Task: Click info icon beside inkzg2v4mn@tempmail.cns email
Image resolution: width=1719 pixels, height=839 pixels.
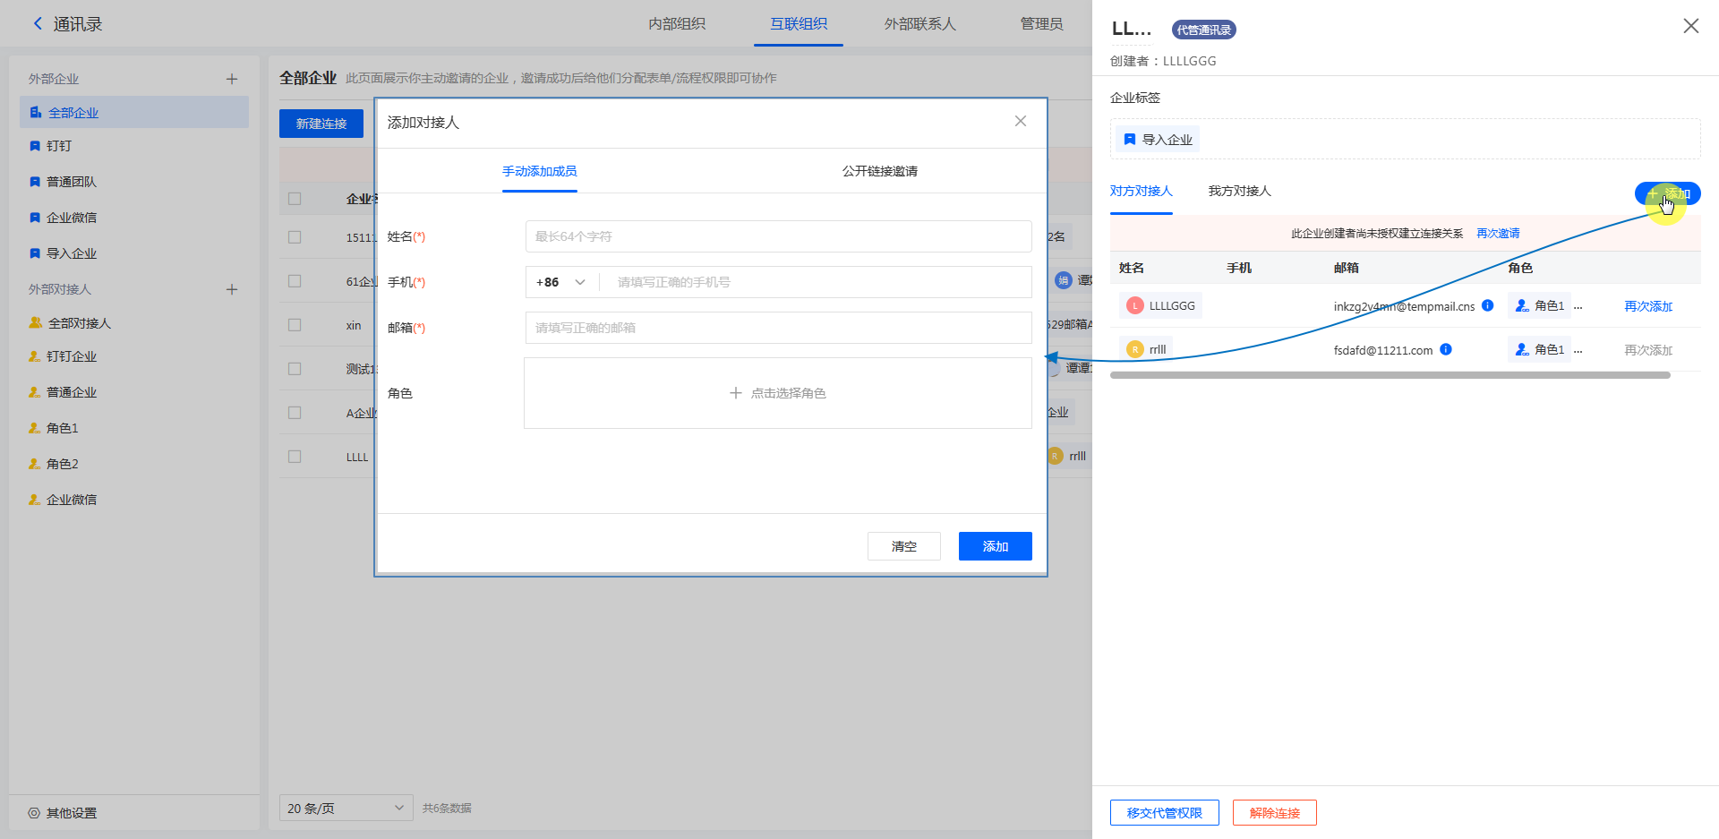Action: pyautogui.click(x=1487, y=305)
